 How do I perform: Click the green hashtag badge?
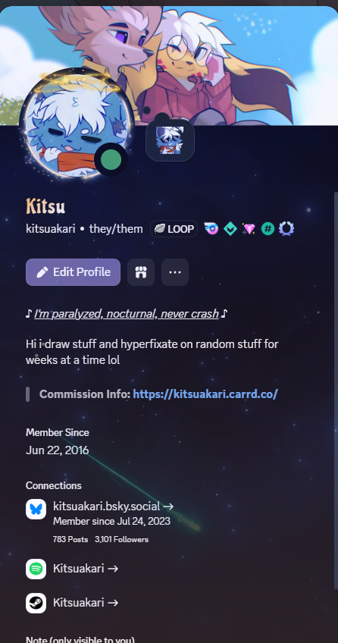click(x=268, y=229)
